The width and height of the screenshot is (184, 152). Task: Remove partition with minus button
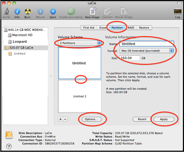tap(65, 119)
